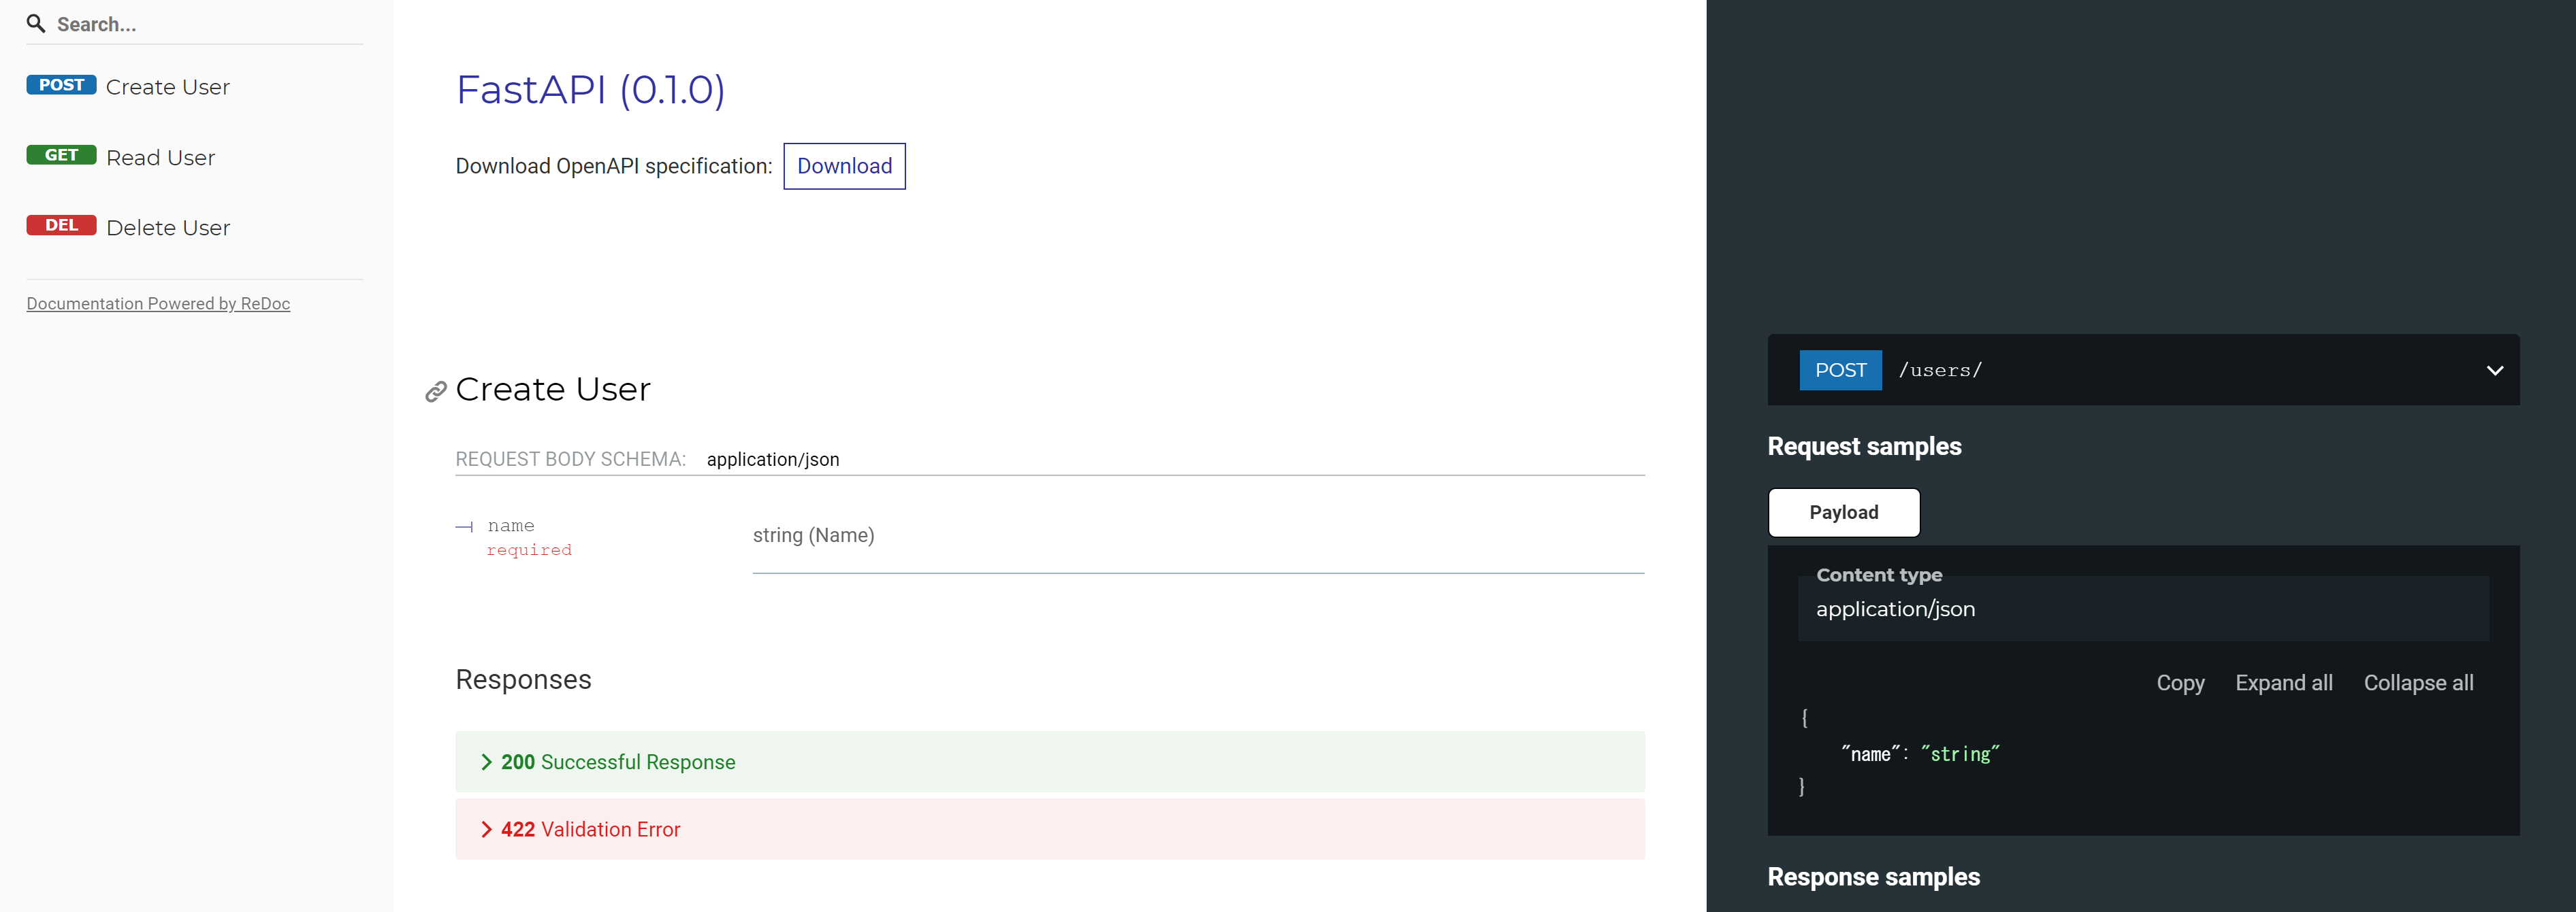
Task: Open Delete User in sidebar menu
Action: (x=168, y=228)
